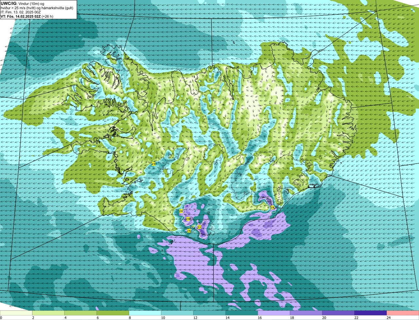The width and height of the screenshot is (419, 320).
Task: Click the yellow gust label 25
Action: pos(154,164)
